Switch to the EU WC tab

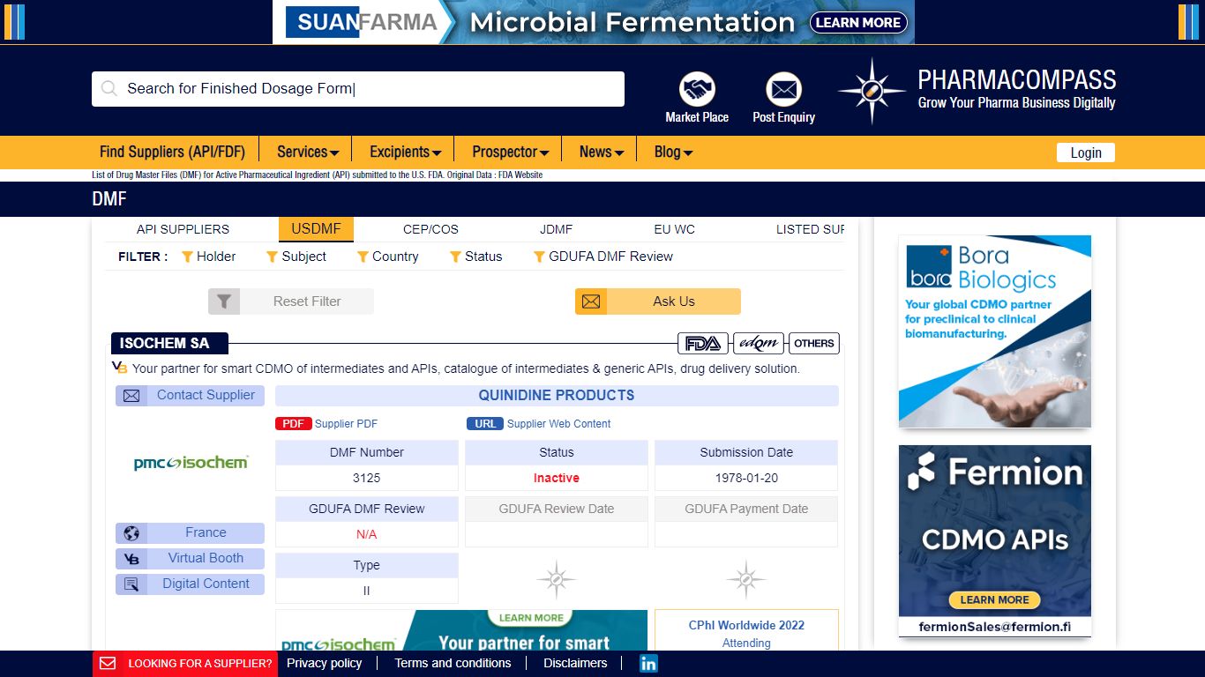point(674,229)
